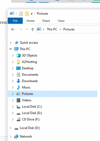
Task: Switch to the View ribbon tab
Action: pos(61,21)
